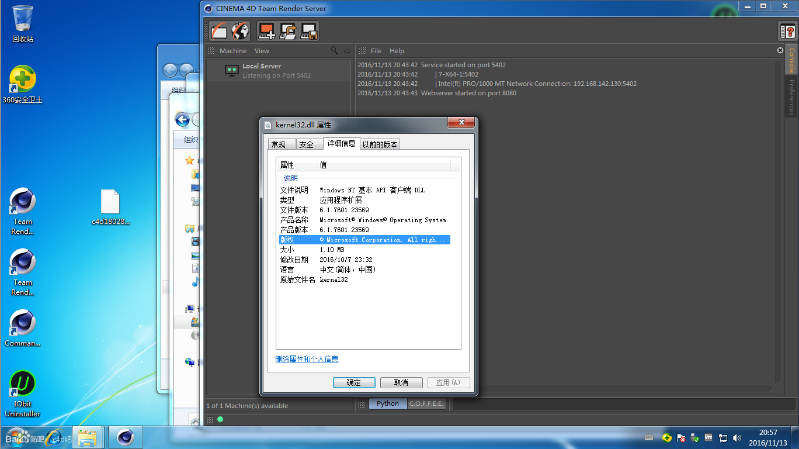
Task: Click the taskbar clock showing 20:57
Action: (x=768, y=437)
